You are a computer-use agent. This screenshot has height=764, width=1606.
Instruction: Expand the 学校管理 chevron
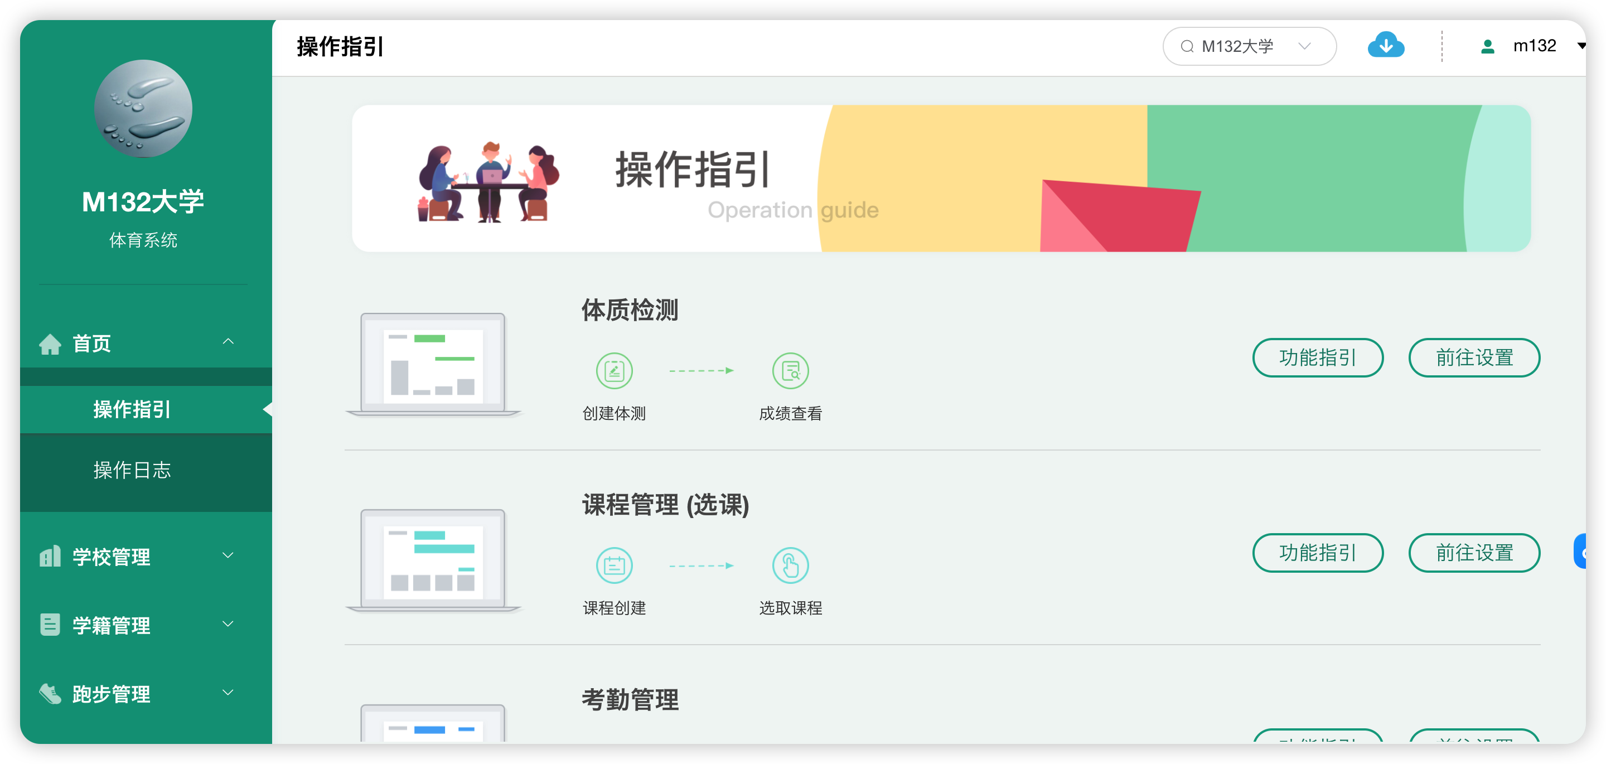228,555
